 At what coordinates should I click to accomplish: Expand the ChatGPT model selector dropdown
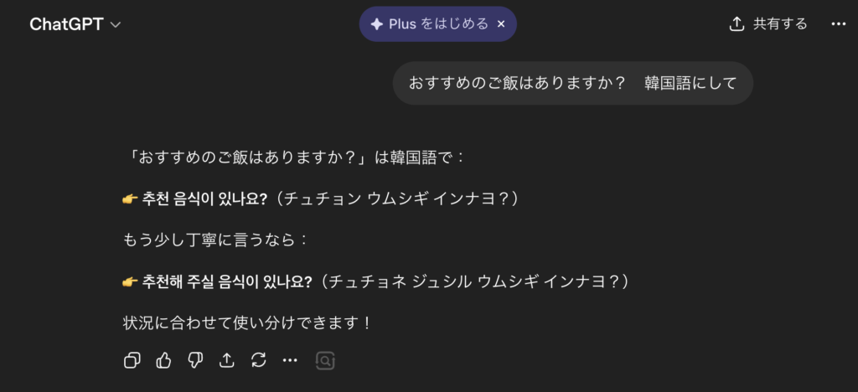[75, 24]
